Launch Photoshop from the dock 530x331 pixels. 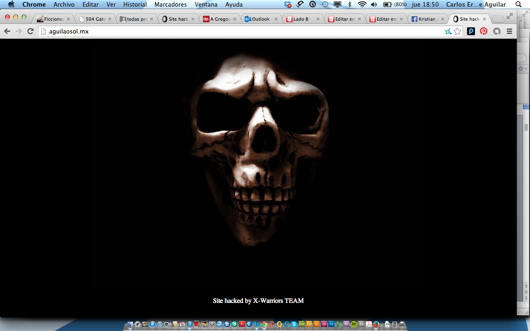coord(331,324)
